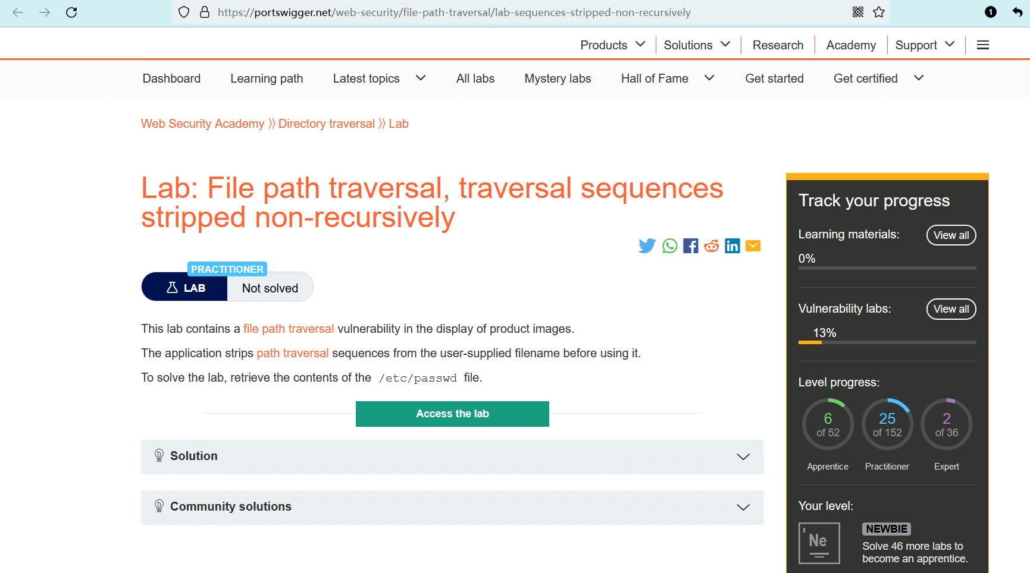Viewport: 1030px width, 573px height.
Task: View all vulnerability labs
Action: 951,309
